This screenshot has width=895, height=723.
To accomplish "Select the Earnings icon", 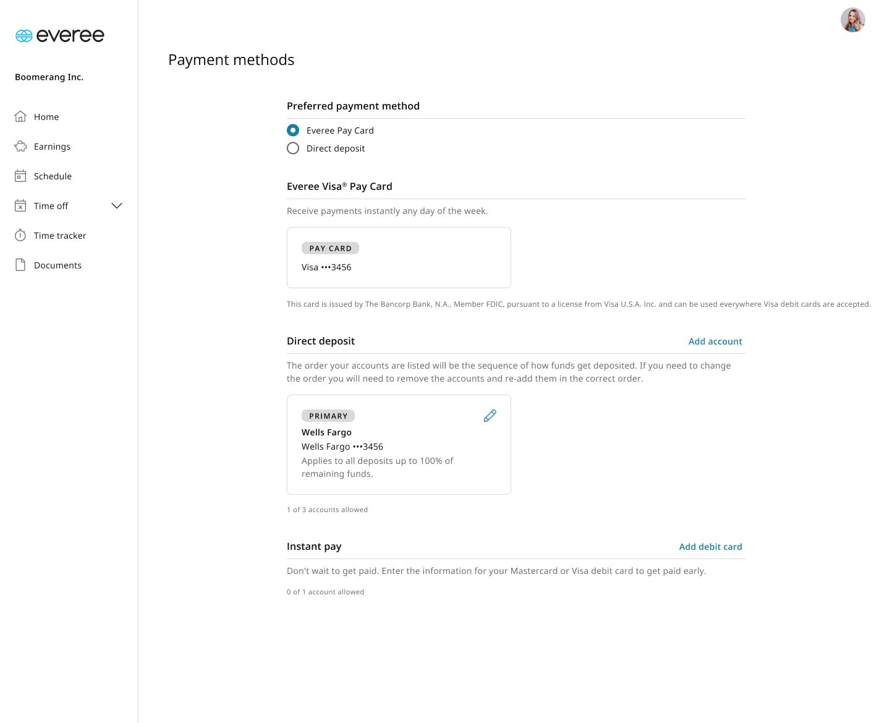I will (x=20, y=146).
